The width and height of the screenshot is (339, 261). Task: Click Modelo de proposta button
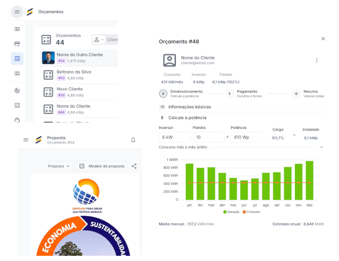101,166
